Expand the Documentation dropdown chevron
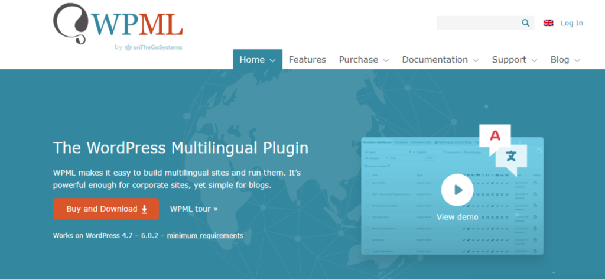The image size is (605, 279). (476, 60)
